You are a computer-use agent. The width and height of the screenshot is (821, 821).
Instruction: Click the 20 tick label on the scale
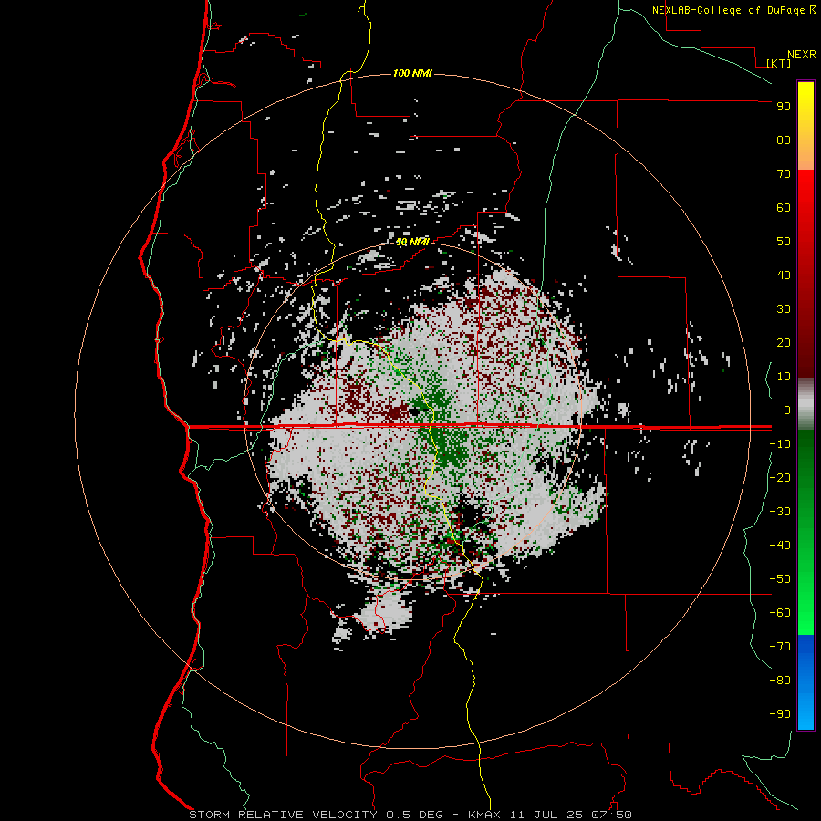pos(784,343)
